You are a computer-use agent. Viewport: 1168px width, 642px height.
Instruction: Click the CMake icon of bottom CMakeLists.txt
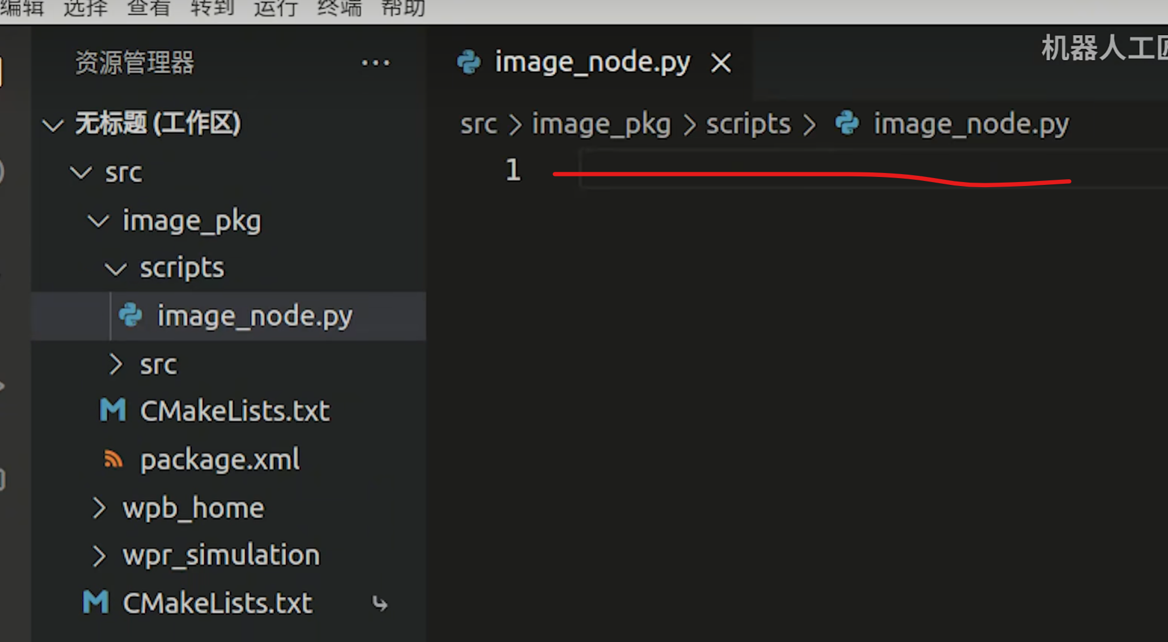click(95, 602)
